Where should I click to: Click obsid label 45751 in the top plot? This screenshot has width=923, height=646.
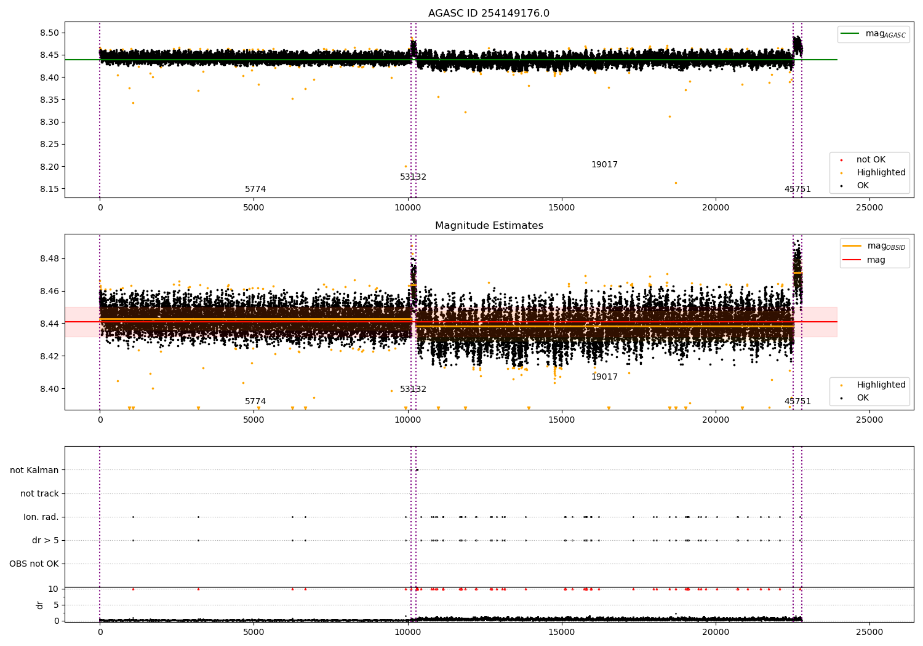[x=797, y=189]
